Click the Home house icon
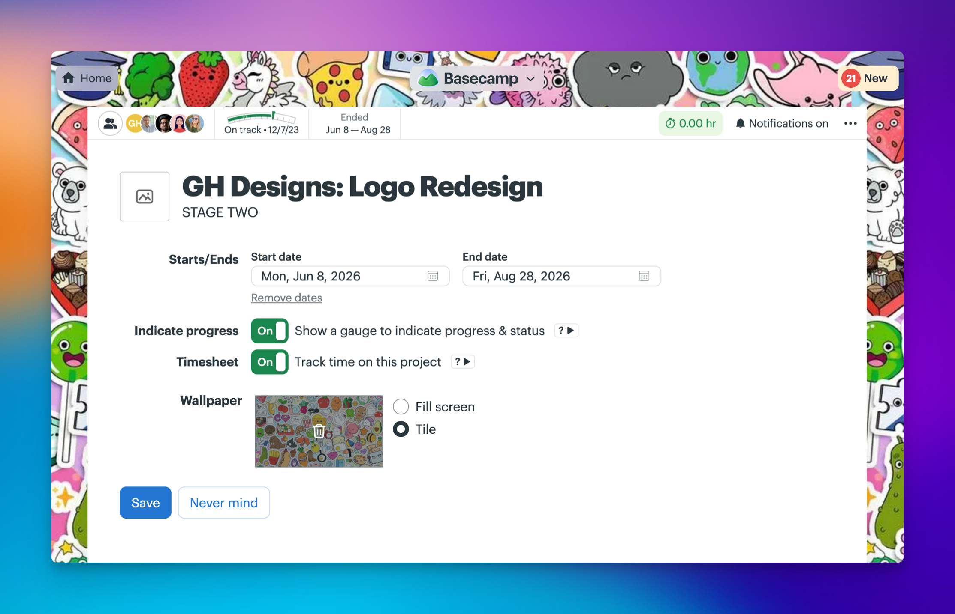 point(69,78)
